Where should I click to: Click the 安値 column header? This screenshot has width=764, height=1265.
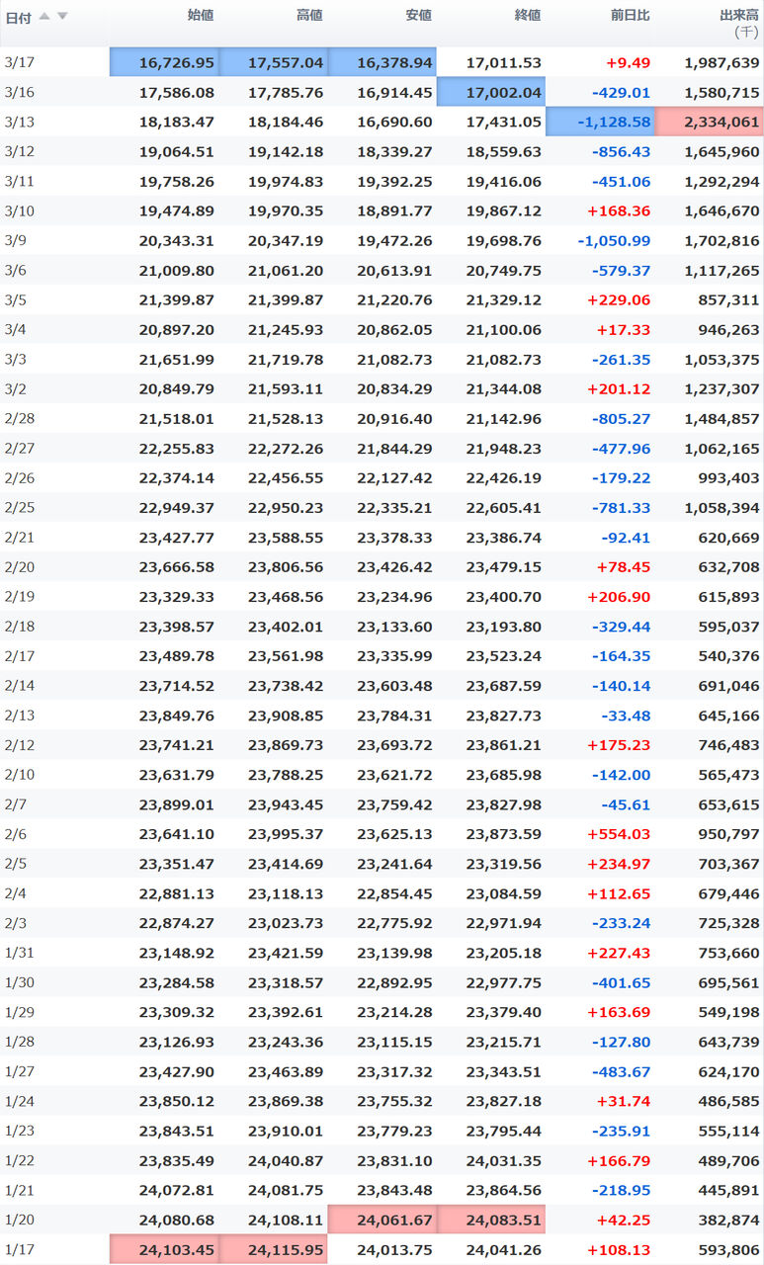click(x=418, y=15)
